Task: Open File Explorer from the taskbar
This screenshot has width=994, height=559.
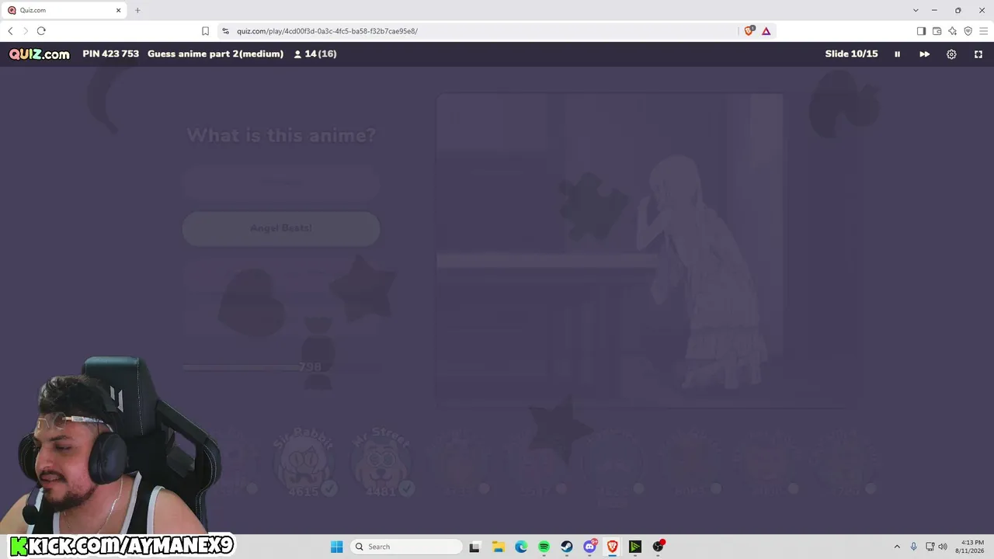Action: click(498, 547)
